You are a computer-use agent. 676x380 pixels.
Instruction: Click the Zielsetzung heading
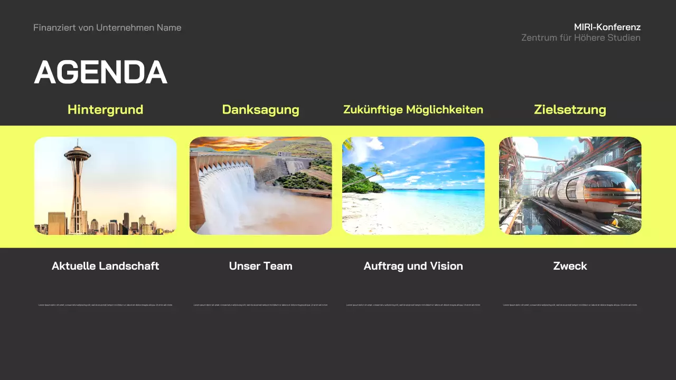point(570,110)
